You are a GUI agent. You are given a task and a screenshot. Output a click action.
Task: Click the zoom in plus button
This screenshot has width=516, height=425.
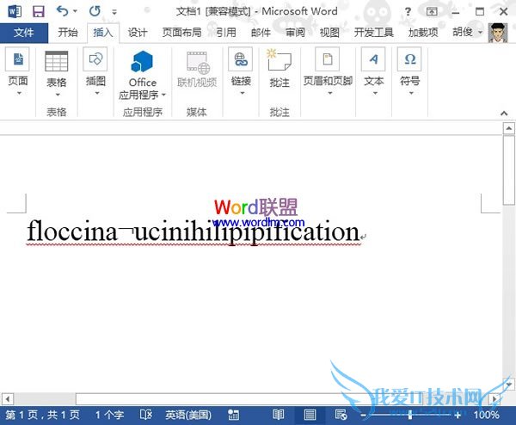458,416
